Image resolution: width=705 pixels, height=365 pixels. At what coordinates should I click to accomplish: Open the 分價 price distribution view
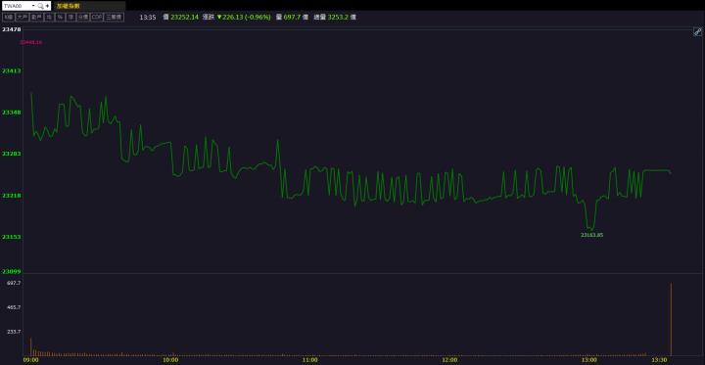click(82, 17)
